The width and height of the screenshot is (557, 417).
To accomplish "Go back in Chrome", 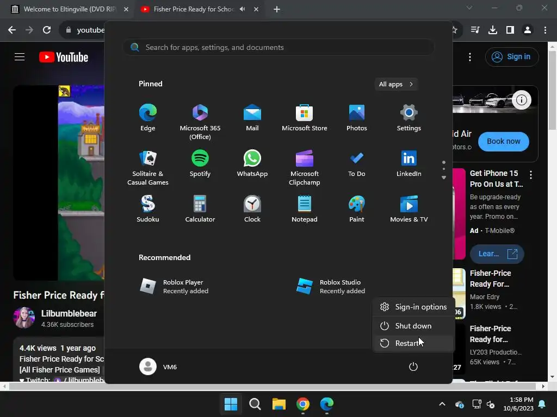I will (12, 30).
